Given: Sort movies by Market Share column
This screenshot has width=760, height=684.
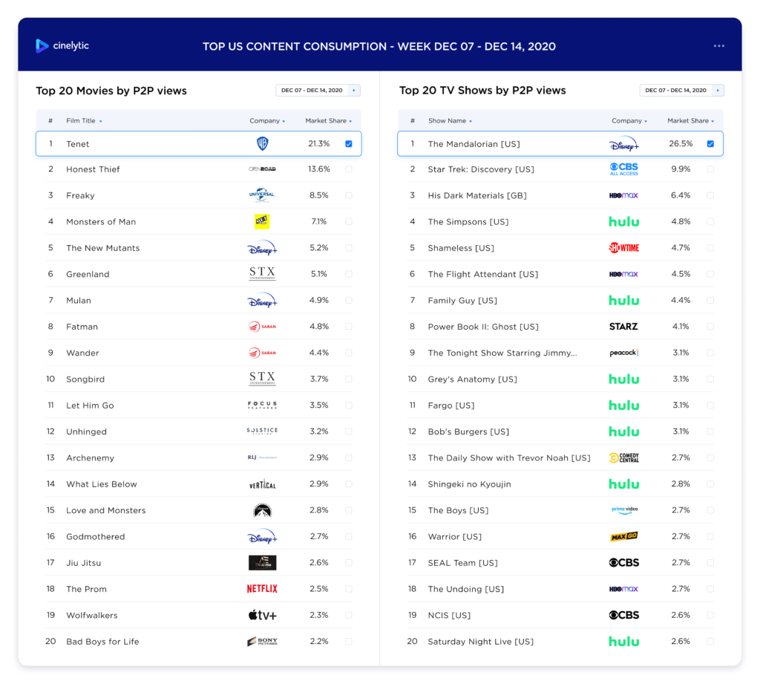Looking at the screenshot, I should [329, 121].
